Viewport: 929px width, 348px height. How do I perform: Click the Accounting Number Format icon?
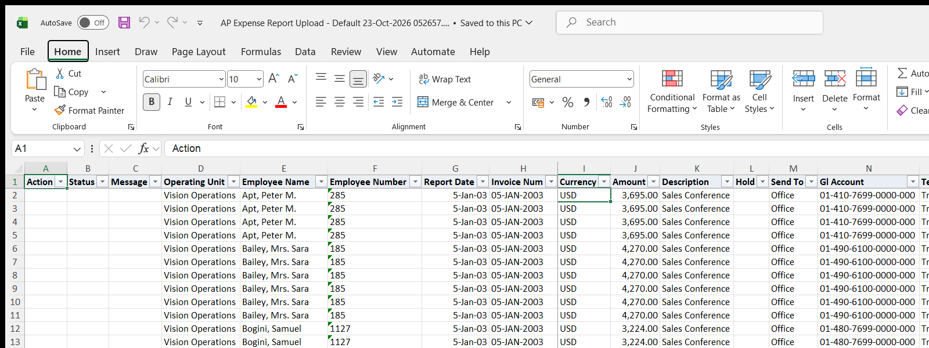click(x=538, y=103)
